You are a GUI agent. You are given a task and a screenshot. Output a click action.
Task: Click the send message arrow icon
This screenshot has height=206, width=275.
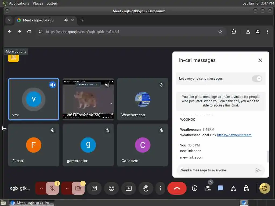coord(258,170)
